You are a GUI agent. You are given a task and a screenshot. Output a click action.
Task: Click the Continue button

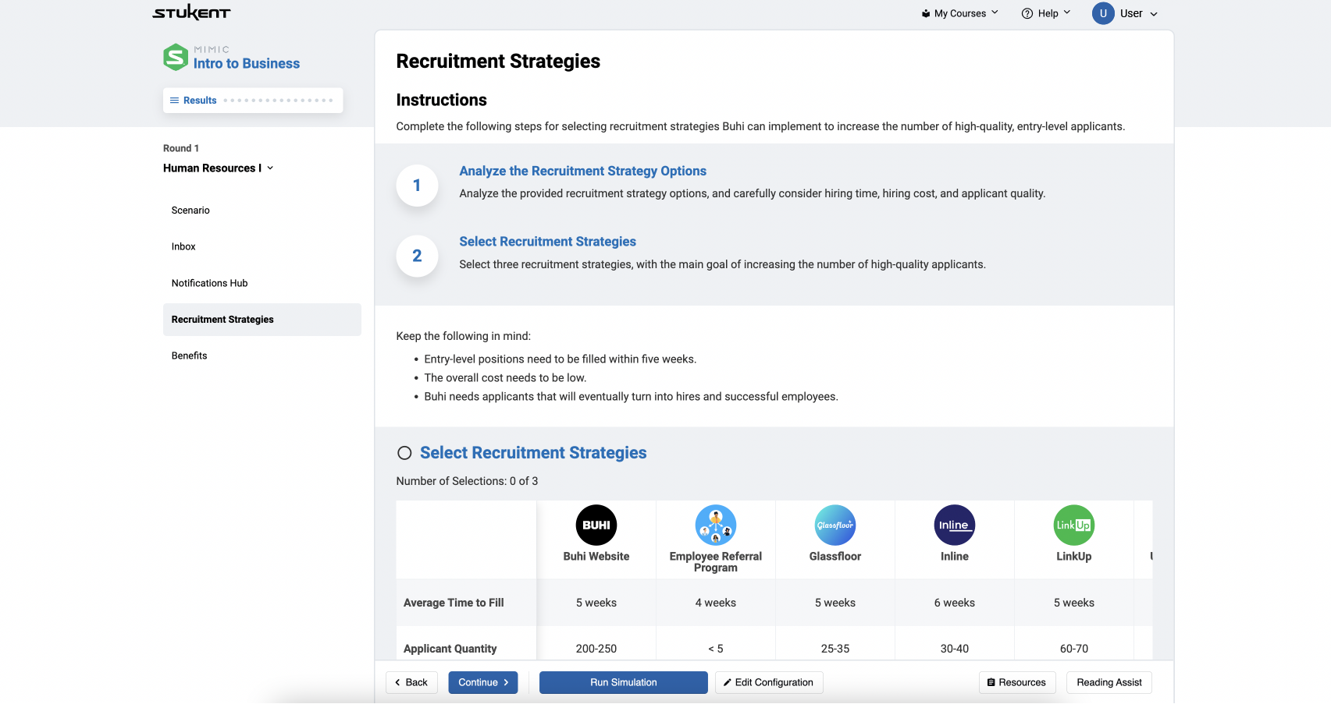(482, 682)
